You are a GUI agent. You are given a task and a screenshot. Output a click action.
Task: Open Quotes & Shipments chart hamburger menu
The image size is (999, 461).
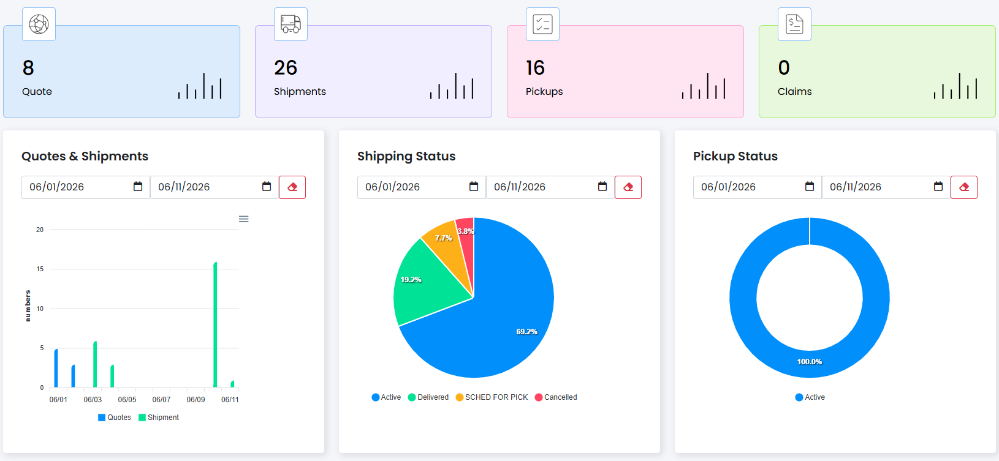[243, 219]
